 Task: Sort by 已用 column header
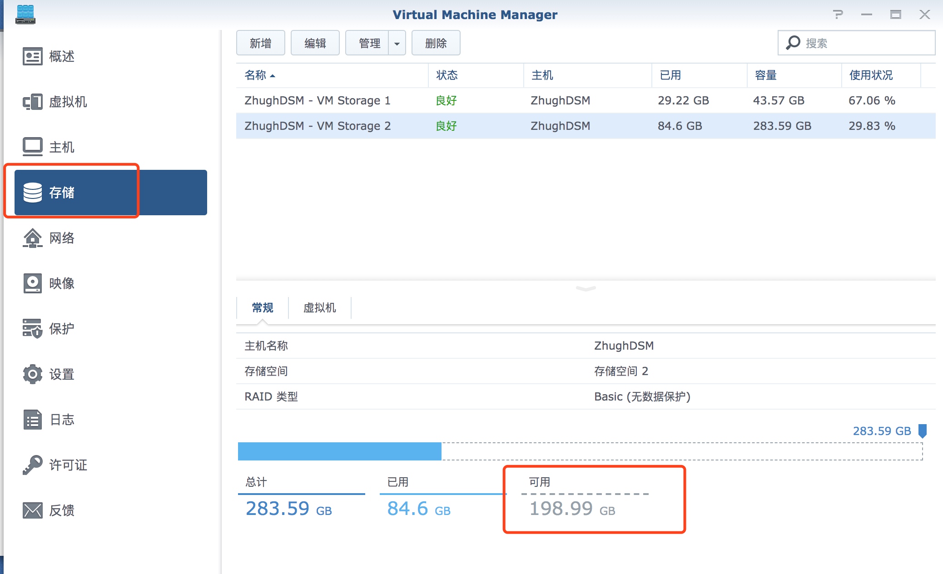point(699,75)
